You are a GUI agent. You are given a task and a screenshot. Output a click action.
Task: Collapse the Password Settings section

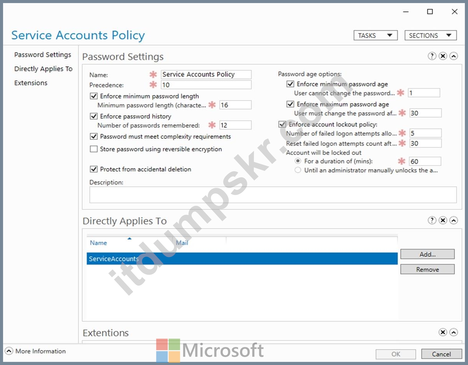point(454,56)
